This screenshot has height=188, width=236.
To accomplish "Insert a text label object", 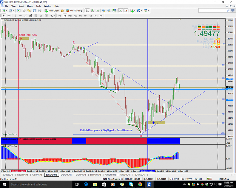I will (x=46, y=15).
